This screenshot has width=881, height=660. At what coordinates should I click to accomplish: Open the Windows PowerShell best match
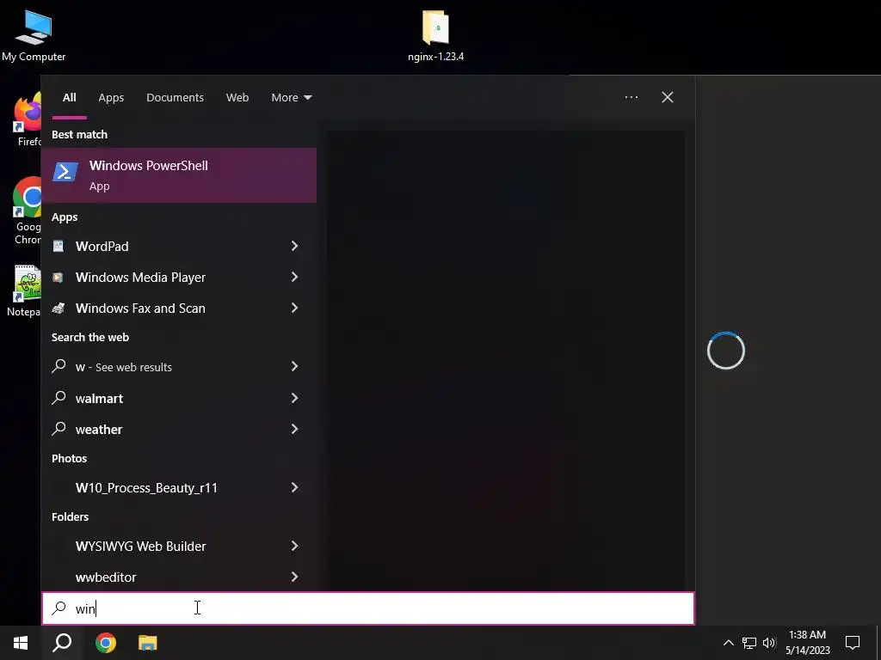click(x=179, y=175)
